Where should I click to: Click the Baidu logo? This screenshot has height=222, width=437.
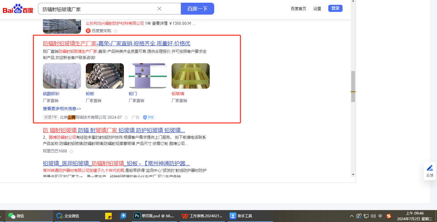coord(18,9)
